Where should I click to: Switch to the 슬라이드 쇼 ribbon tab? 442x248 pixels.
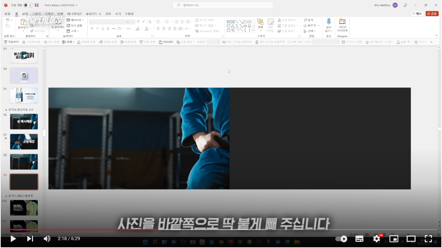[x=93, y=14]
